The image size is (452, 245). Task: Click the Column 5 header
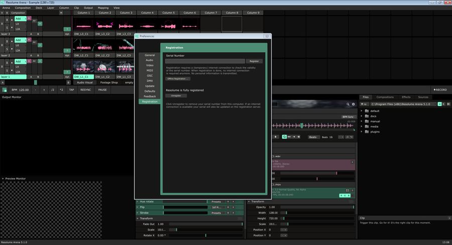[x=168, y=13]
